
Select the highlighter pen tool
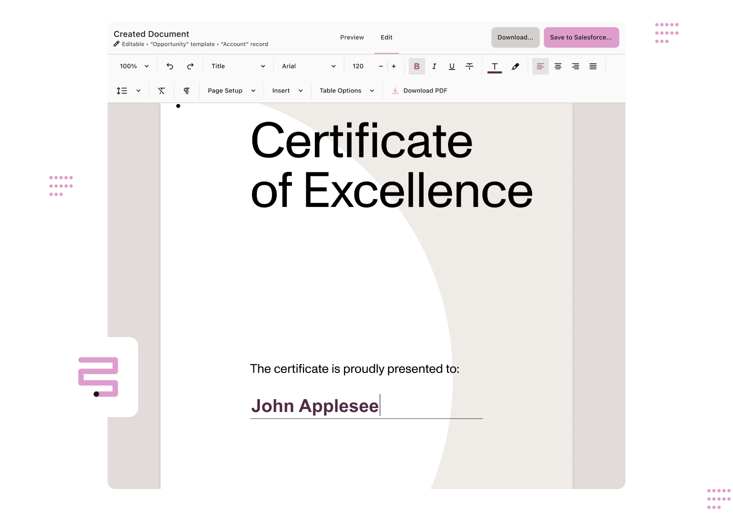coord(515,66)
